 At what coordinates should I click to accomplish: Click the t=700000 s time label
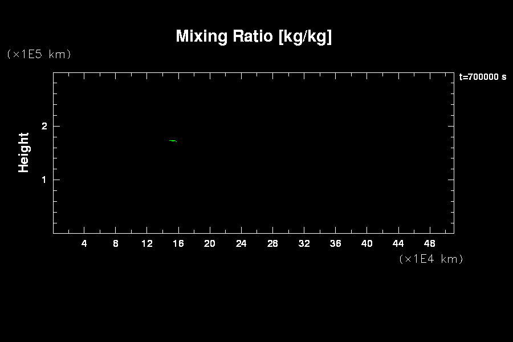pyautogui.click(x=483, y=77)
